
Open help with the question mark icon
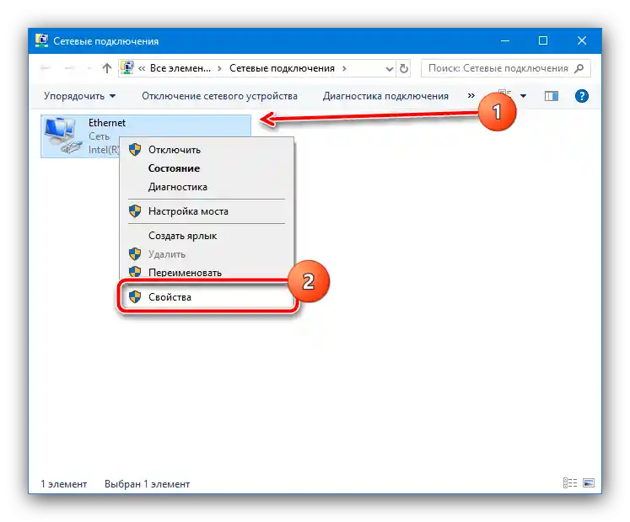(x=581, y=96)
